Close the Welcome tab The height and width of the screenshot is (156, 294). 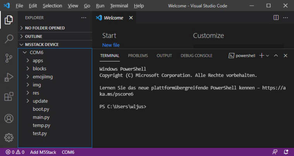pos(131,18)
